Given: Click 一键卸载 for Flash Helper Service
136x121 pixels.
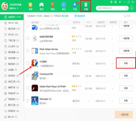Looking at the screenshot, I should click(126, 51).
